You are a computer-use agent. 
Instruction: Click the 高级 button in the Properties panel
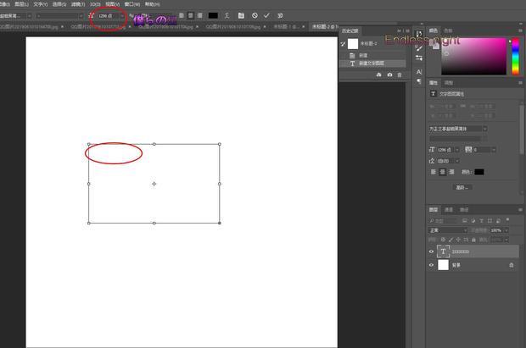point(462,187)
